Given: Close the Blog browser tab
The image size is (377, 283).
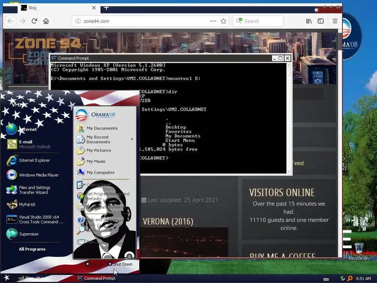Looking at the screenshot, I should [94, 8].
